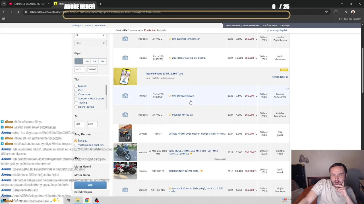Click the maximum year field 2026
The height and width of the screenshot is (204, 364).
tap(92, 124)
